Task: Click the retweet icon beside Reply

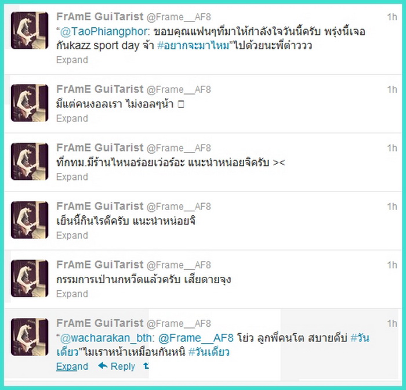Action: [146, 366]
